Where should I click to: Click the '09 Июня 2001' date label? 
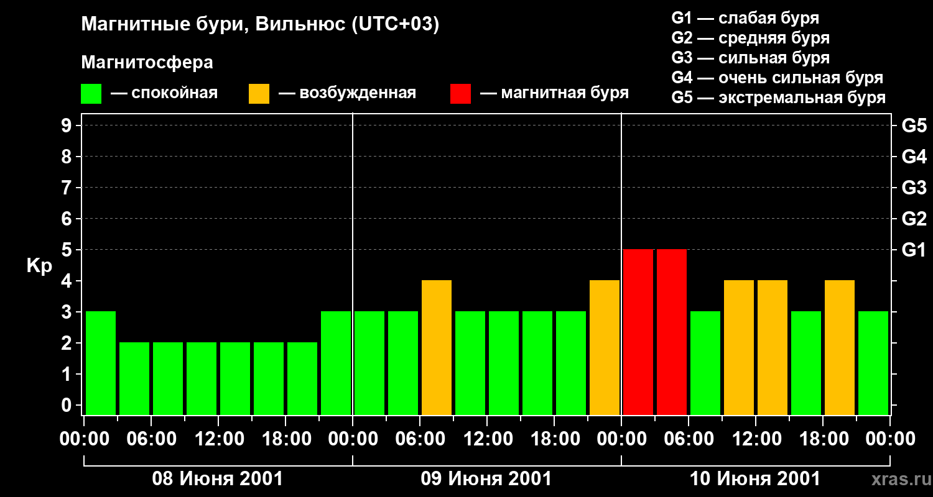point(486,479)
